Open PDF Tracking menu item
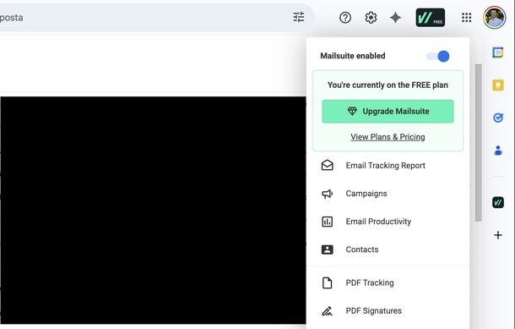 388,282
